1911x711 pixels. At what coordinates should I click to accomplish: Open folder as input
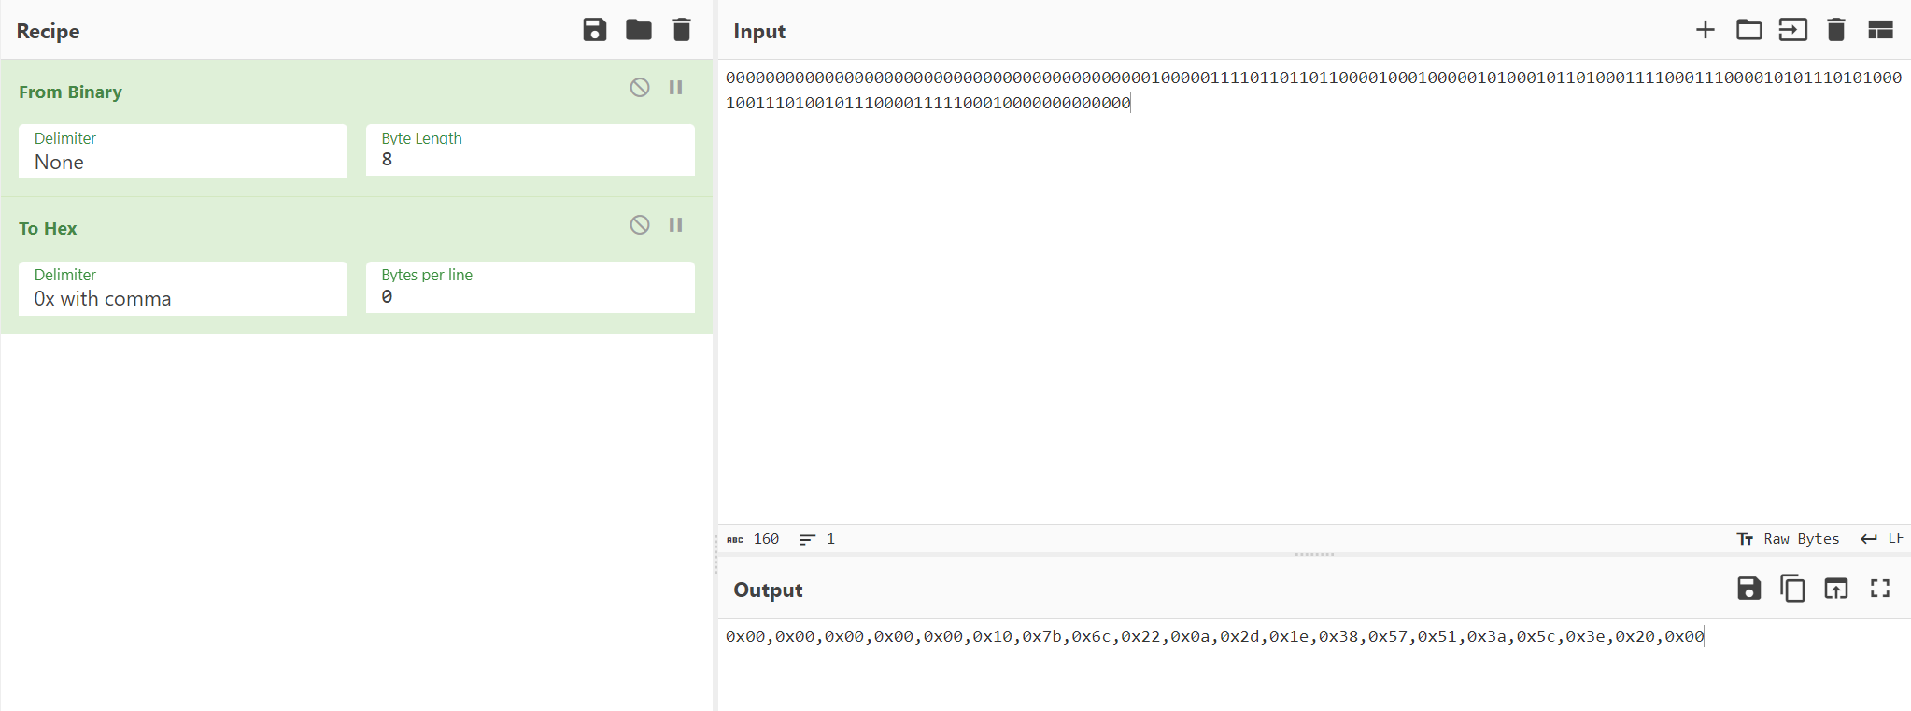coord(1748,30)
